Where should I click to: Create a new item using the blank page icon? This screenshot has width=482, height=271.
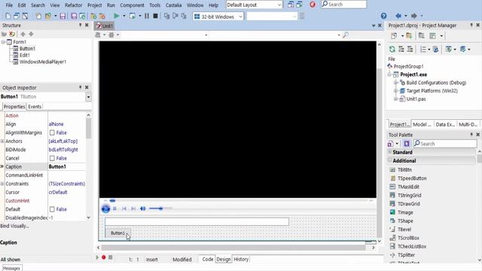click(8, 16)
